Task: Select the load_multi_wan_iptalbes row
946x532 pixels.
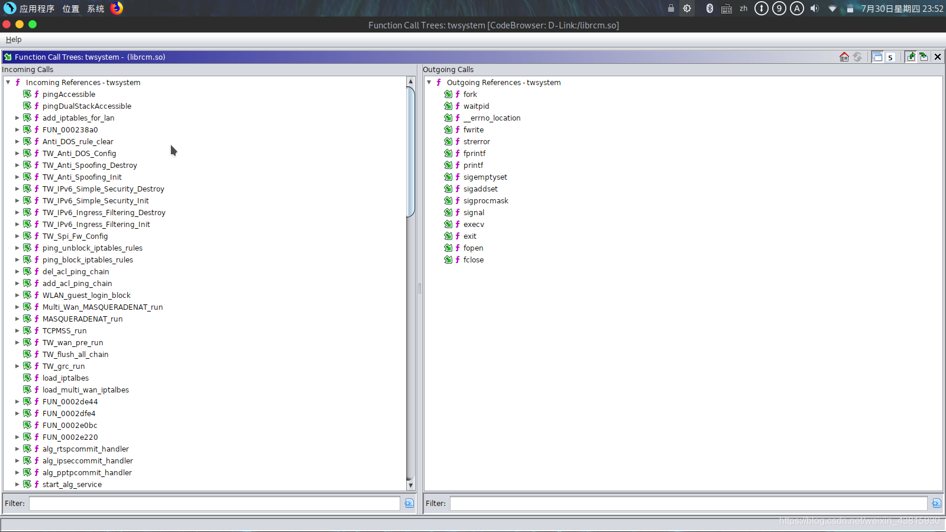Action: pyautogui.click(x=85, y=390)
